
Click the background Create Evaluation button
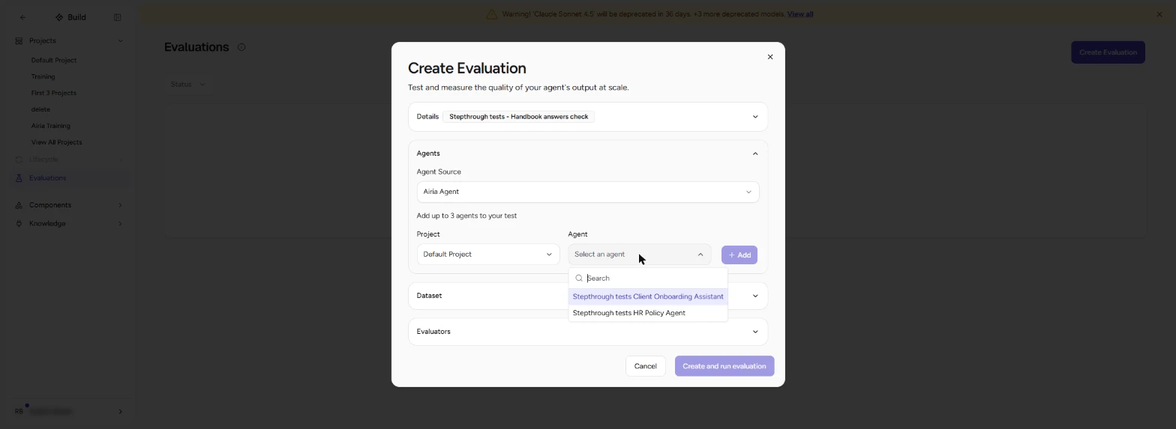(1108, 52)
